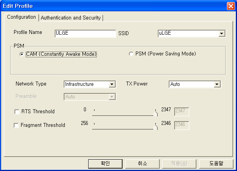Screen dimensions: 237x171
Task: Enable the RTS Threshold checkbox
Action: [17, 112]
